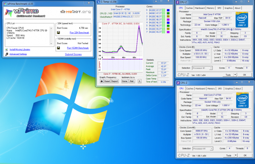
Task: Click the graph switch diamond icon left of Reset
Action: [102, 81]
